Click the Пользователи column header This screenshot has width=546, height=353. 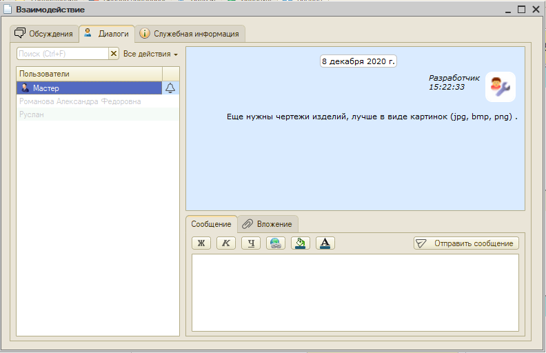[88, 74]
